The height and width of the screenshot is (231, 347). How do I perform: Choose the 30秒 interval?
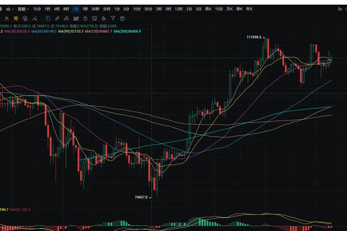[x=95, y=9]
